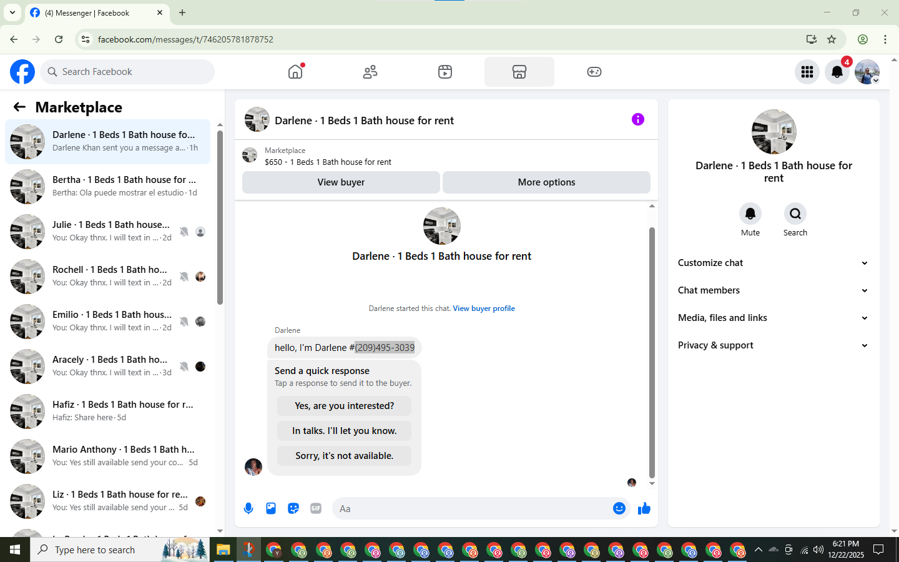Click the browser address bar URL
The width and height of the screenshot is (899, 562).
[x=185, y=39]
